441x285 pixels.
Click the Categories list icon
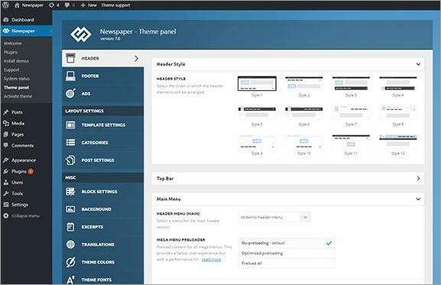70,142
